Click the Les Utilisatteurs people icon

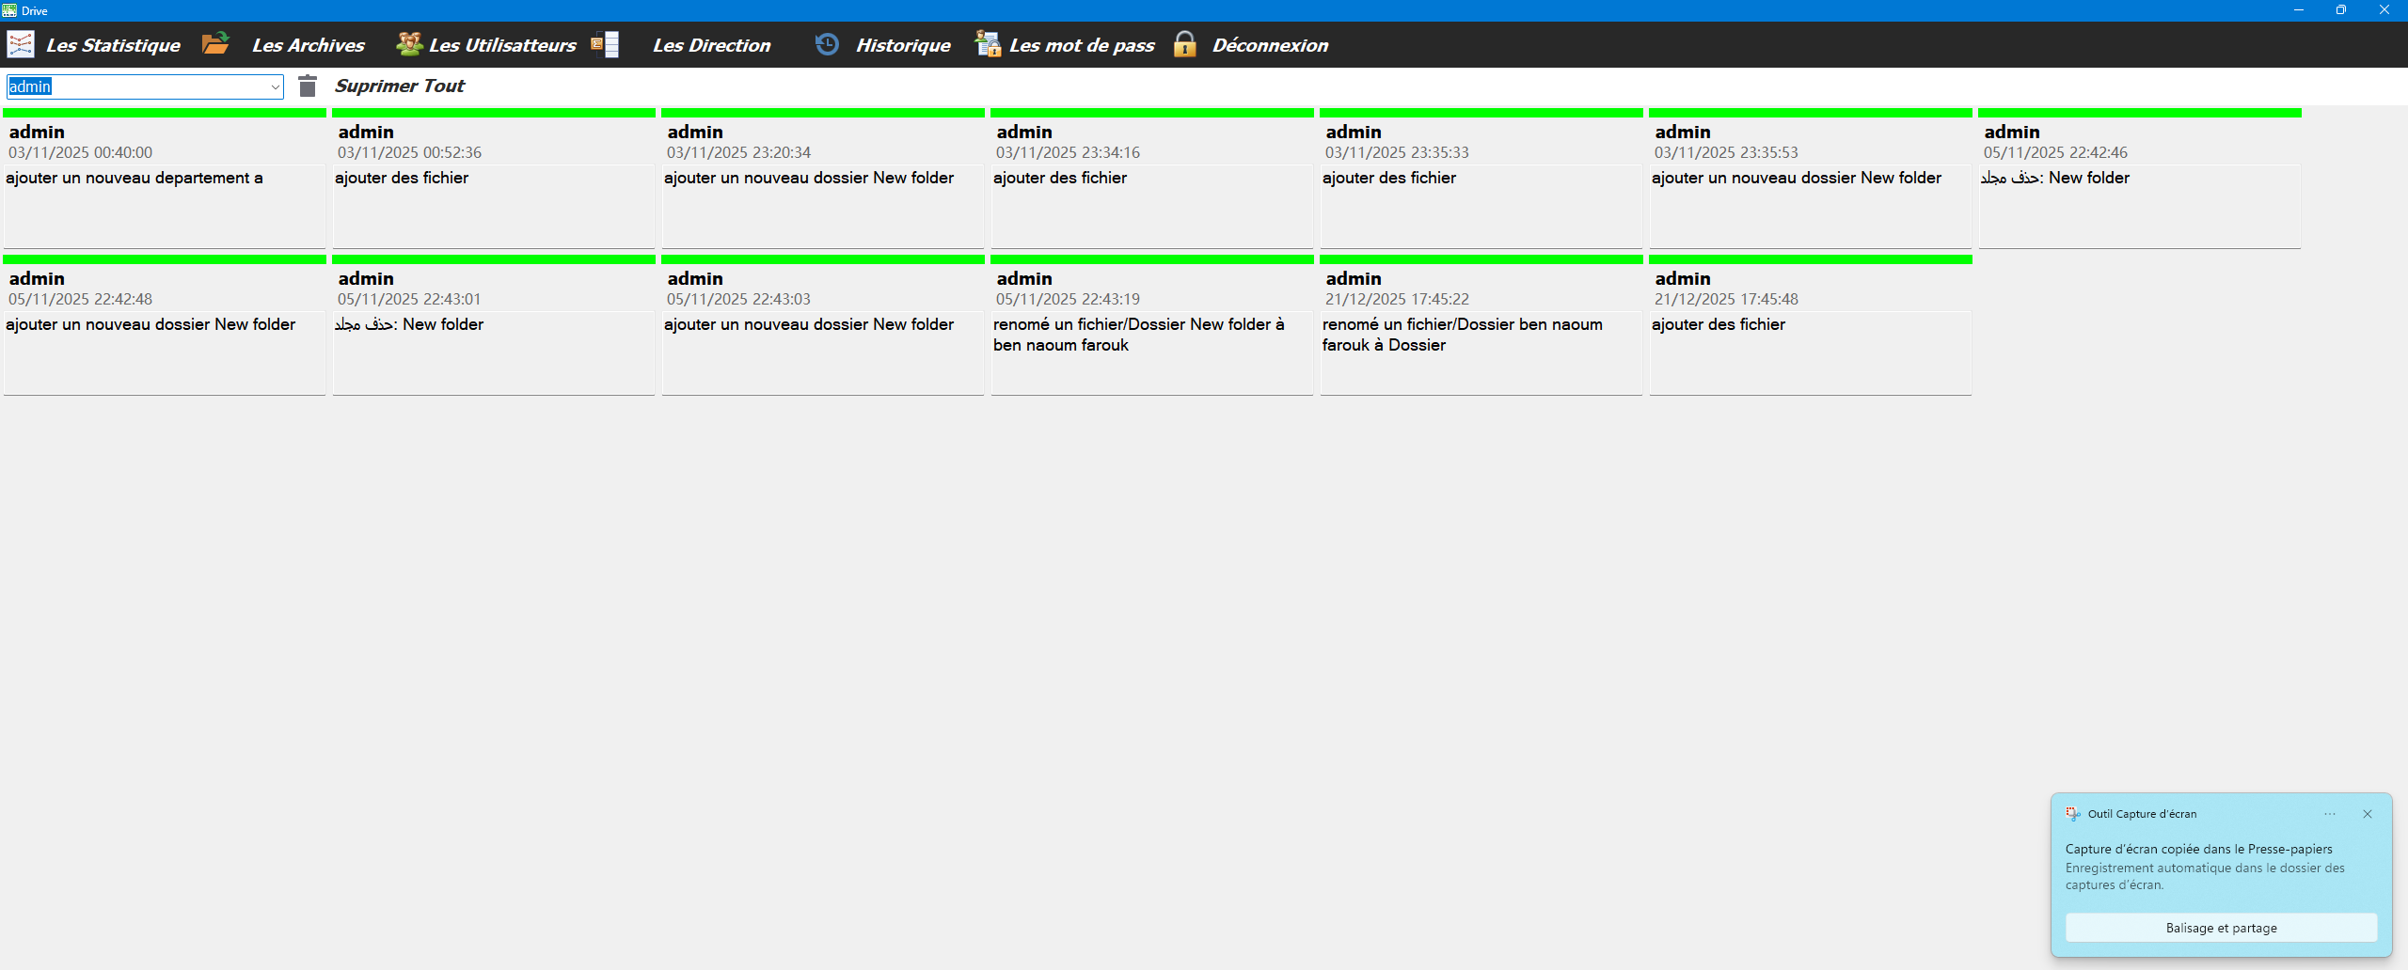[x=408, y=44]
